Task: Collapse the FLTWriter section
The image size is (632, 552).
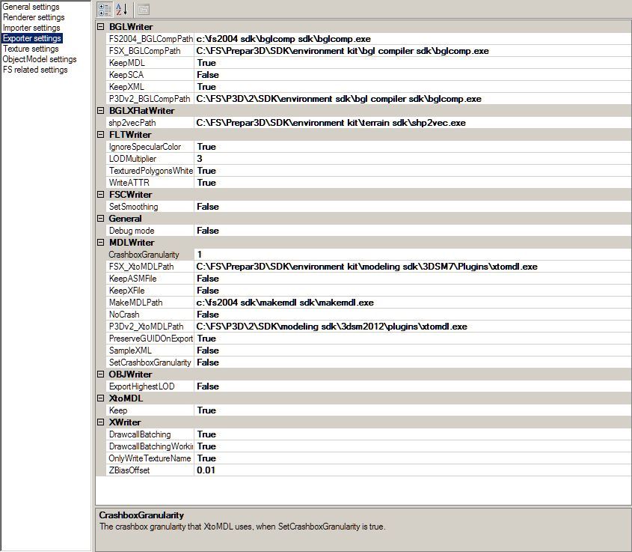Action: 101,134
